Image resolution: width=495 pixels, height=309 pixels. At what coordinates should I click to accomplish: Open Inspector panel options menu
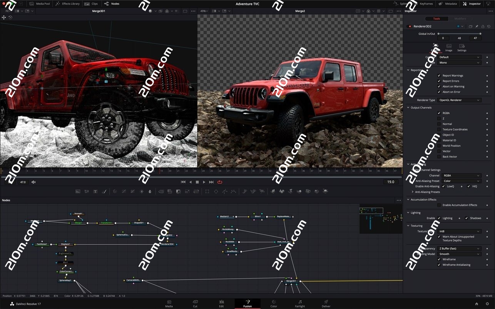(491, 11)
